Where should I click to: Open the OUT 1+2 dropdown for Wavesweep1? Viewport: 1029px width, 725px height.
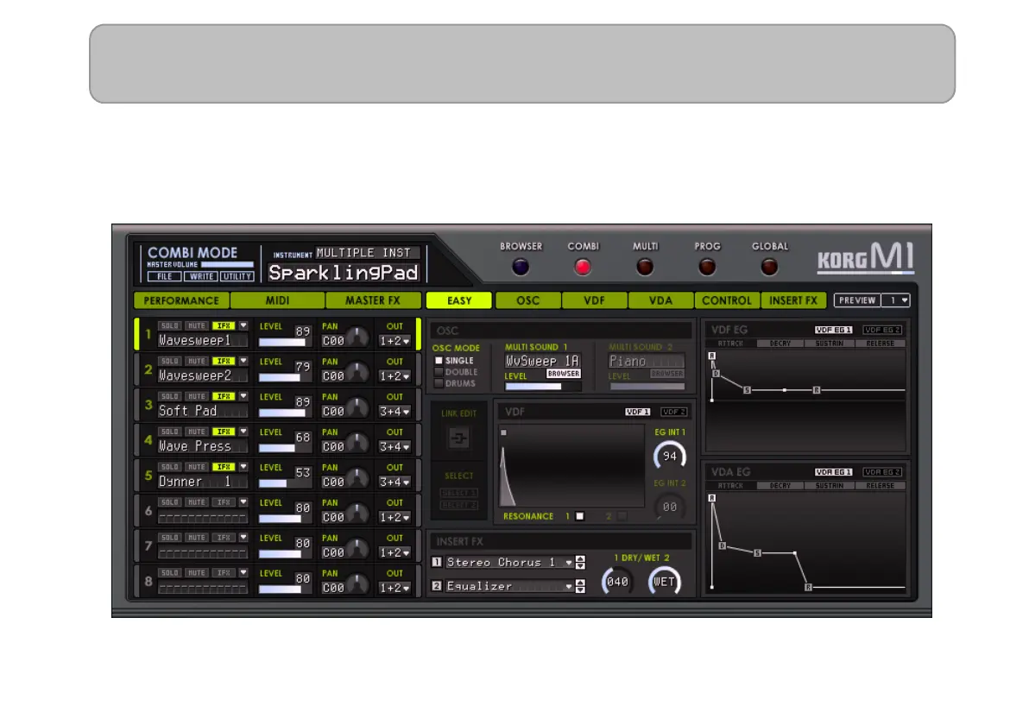point(395,341)
